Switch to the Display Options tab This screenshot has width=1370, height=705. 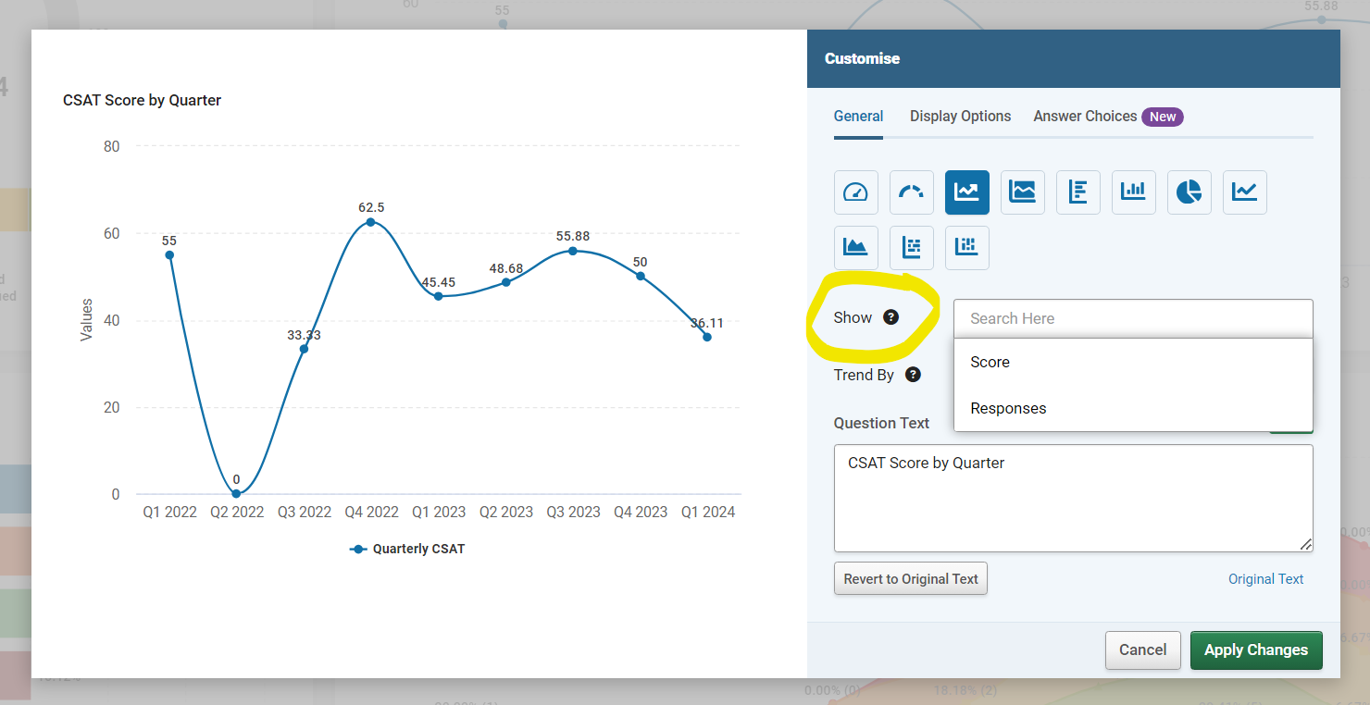click(x=960, y=116)
